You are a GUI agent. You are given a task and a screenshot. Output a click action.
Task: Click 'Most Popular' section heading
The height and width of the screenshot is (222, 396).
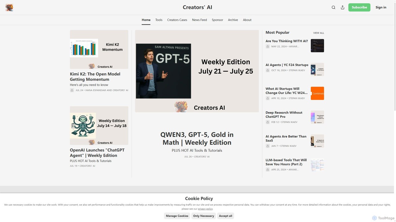[278, 32]
